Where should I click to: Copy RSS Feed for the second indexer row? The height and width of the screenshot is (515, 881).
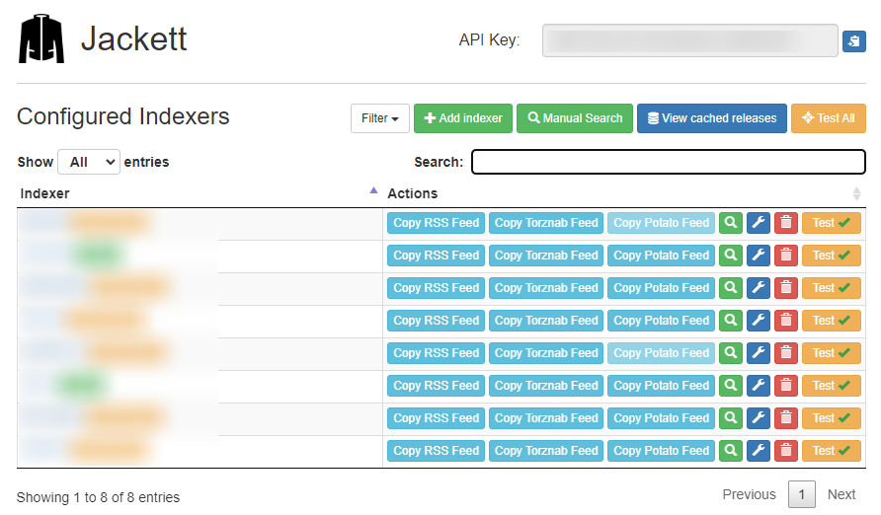pos(436,256)
